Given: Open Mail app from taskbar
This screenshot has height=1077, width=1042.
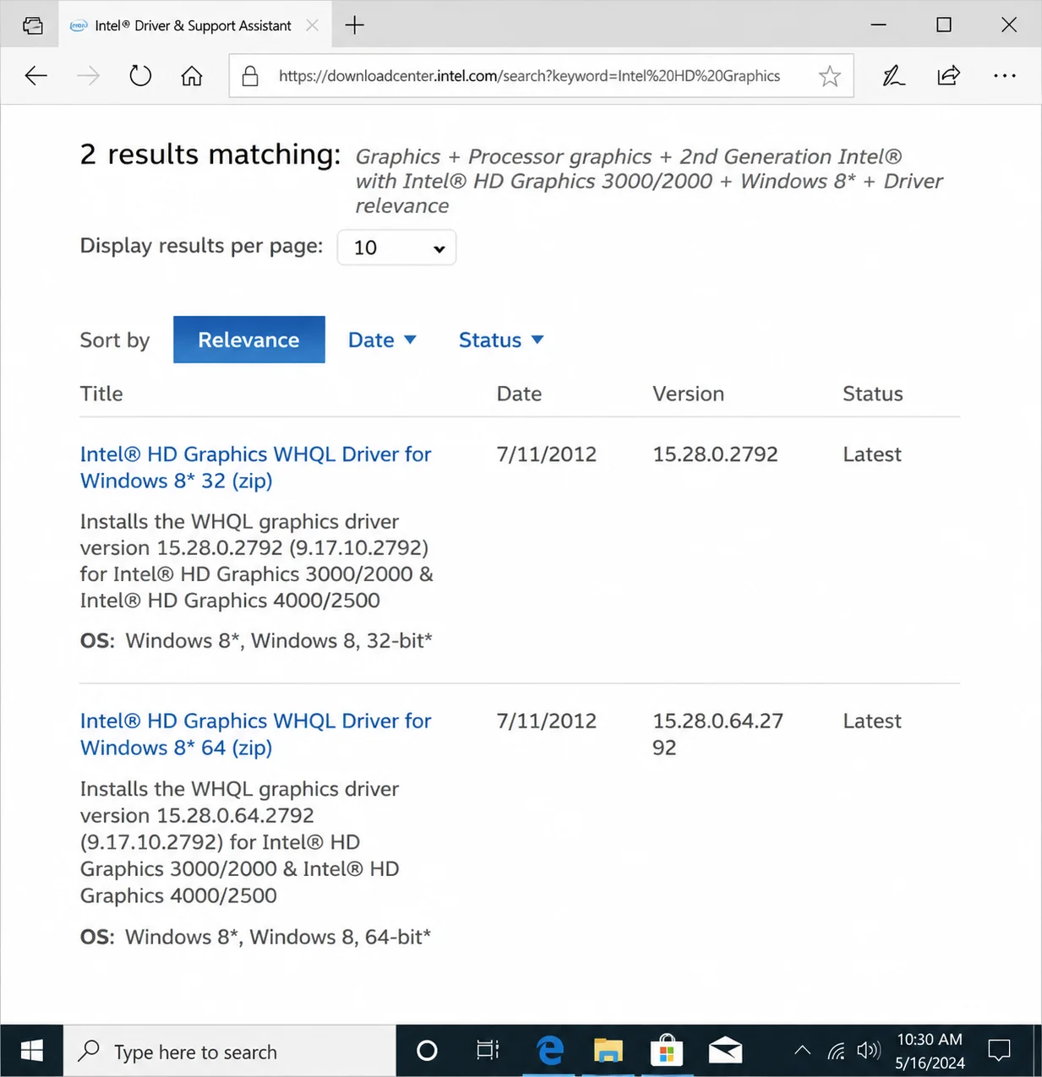Looking at the screenshot, I should pyautogui.click(x=725, y=1051).
